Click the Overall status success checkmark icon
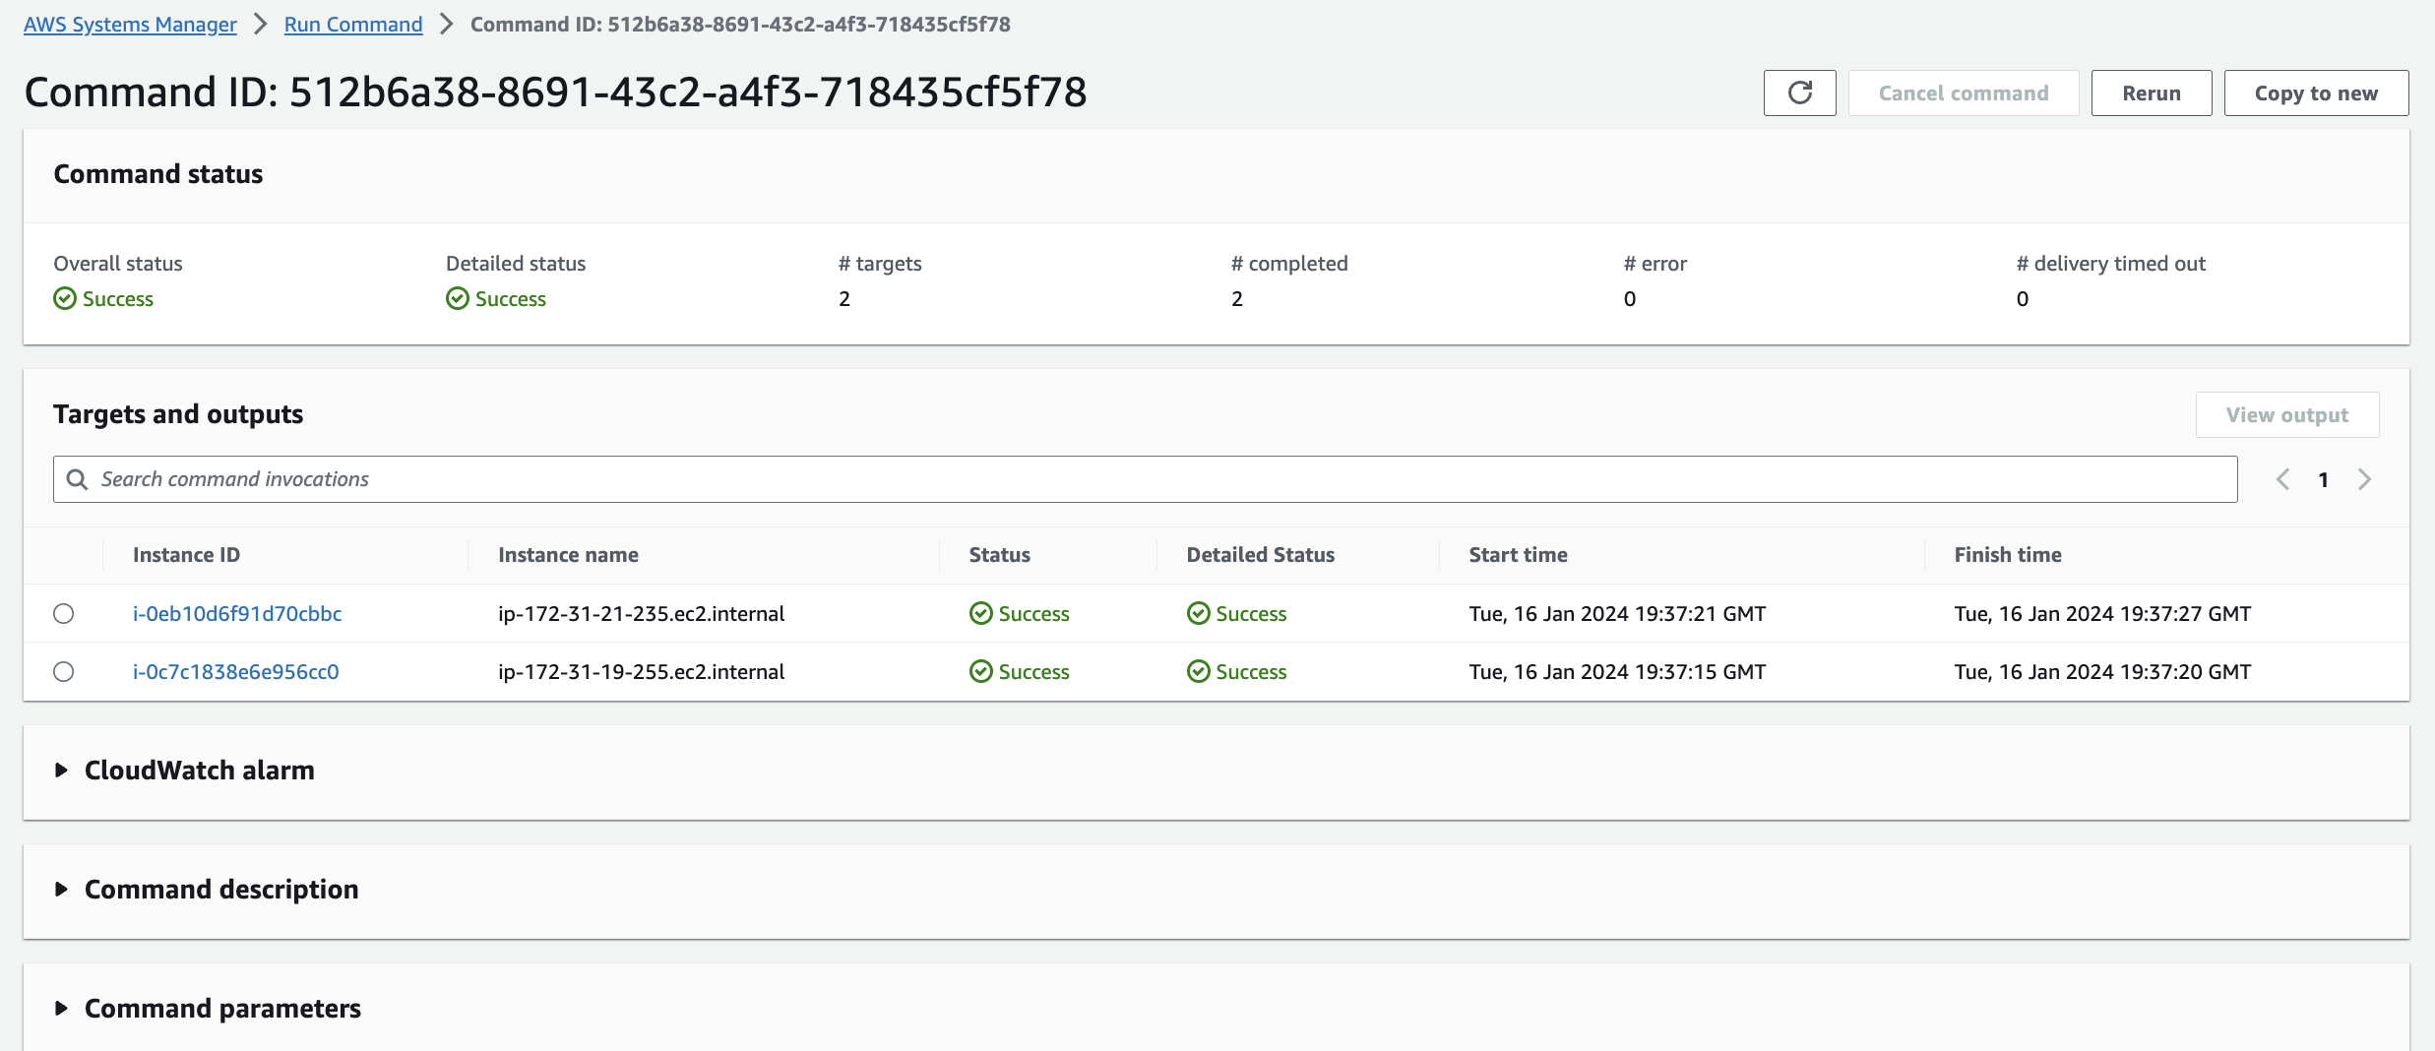Screen dimensions: 2435x1051 coord(65,298)
